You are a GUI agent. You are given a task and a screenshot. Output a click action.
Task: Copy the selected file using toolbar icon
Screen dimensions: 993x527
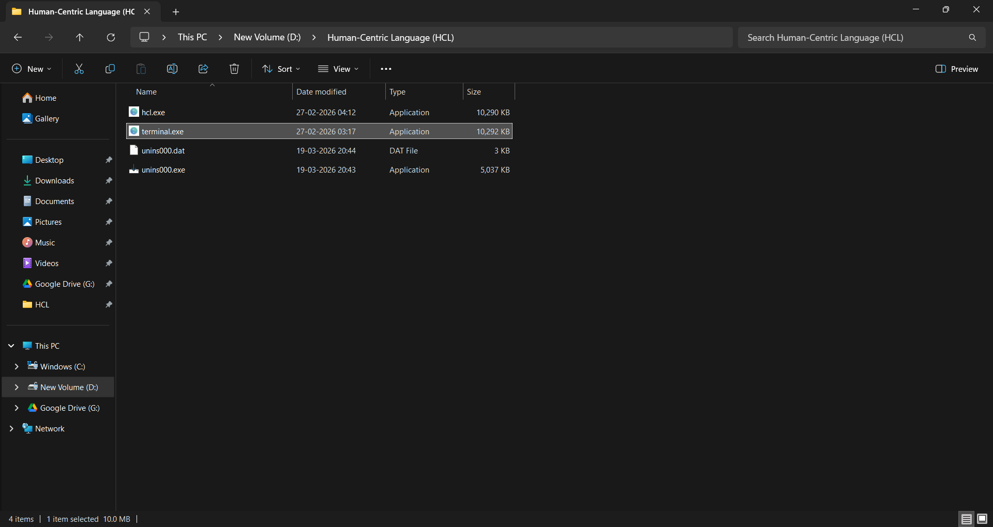110,68
